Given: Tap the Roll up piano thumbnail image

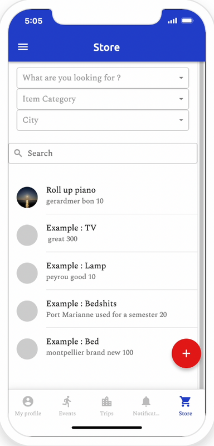Looking at the screenshot, I should coord(27,198).
